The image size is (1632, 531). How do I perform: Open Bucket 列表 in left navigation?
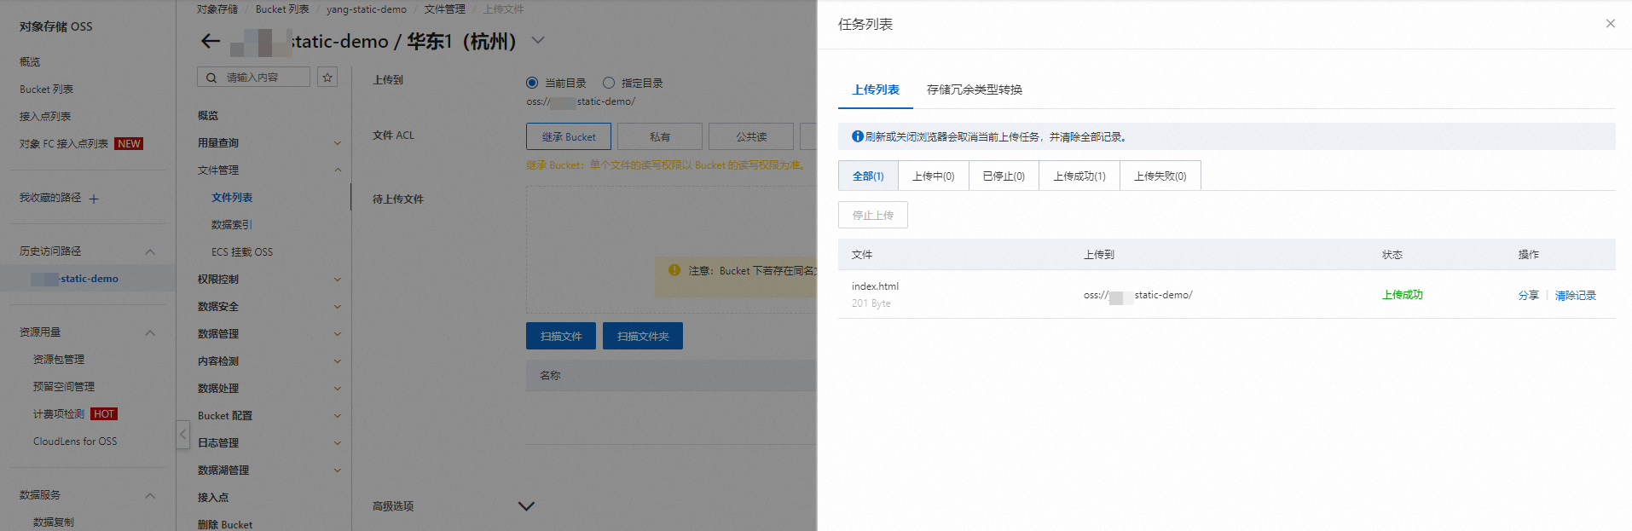[46, 89]
